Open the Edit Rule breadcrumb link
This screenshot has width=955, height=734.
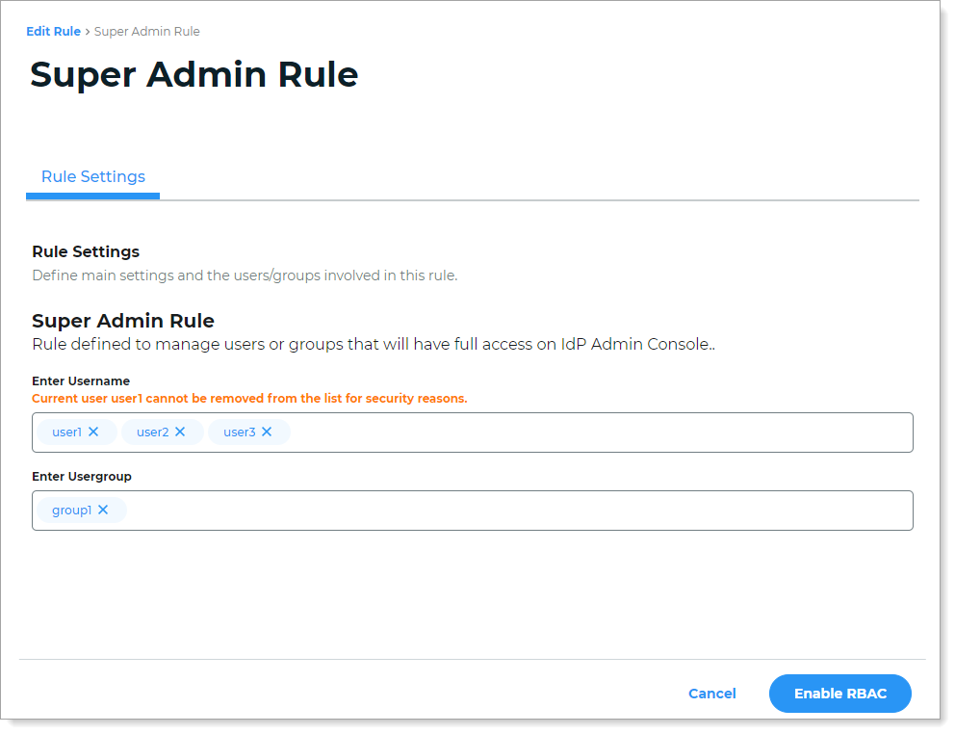coord(53,31)
